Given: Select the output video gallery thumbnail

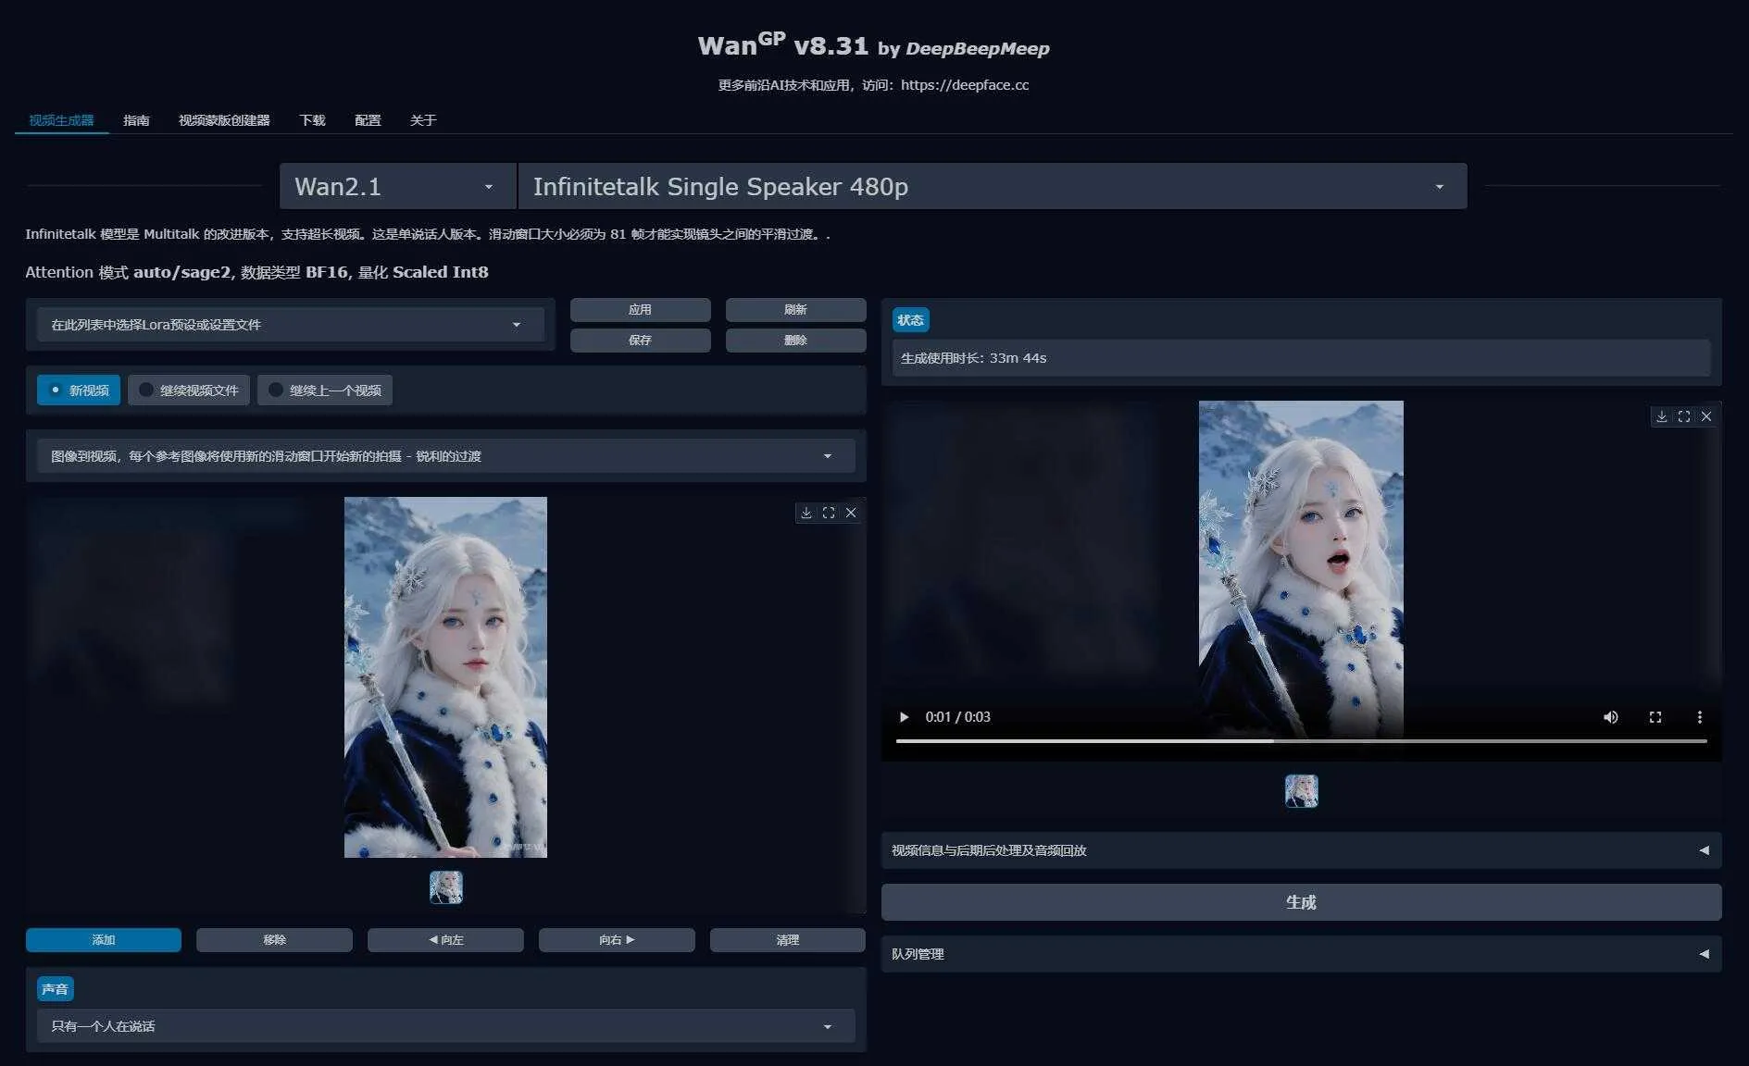Looking at the screenshot, I should pyautogui.click(x=1302, y=791).
